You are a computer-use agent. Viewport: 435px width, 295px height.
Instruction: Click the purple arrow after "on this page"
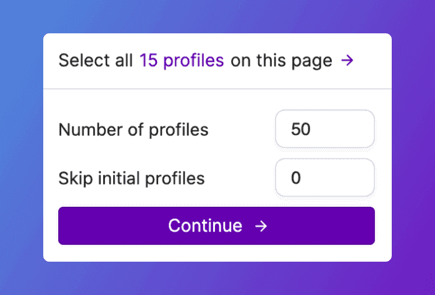coord(347,60)
